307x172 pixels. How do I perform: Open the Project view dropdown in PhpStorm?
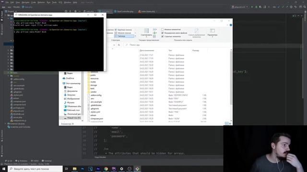11,11
